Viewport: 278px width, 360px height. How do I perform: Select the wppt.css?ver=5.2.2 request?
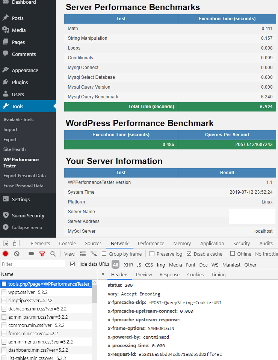46,292
